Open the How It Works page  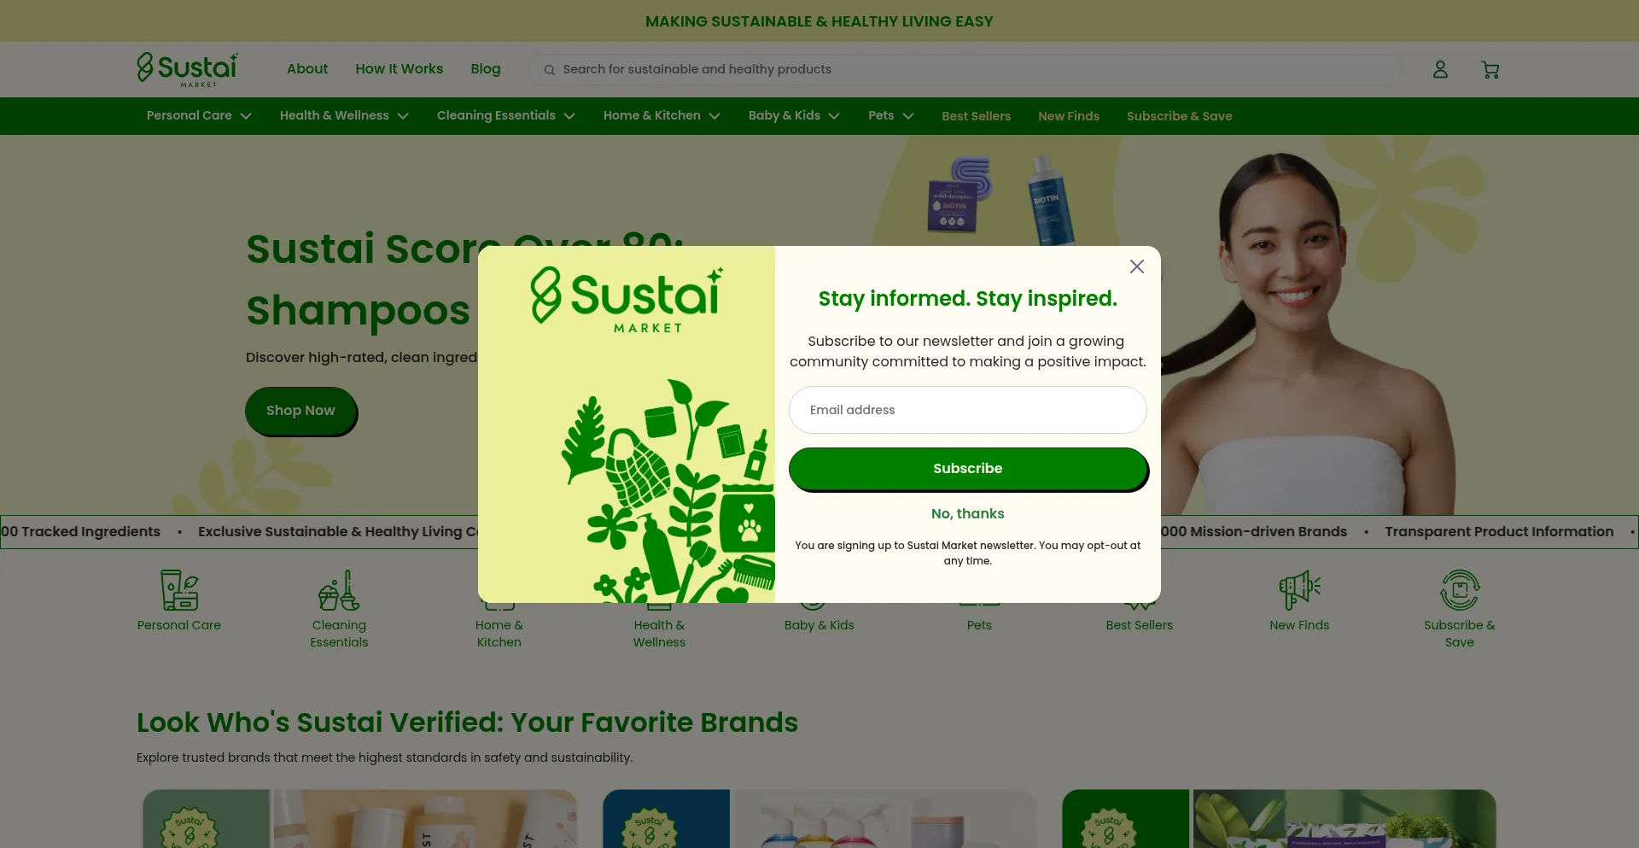pyautogui.click(x=400, y=69)
